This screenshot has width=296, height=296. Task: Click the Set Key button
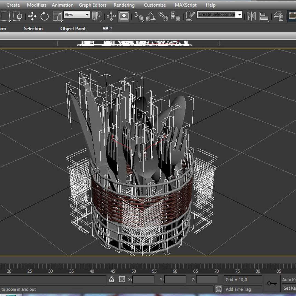[289, 288]
